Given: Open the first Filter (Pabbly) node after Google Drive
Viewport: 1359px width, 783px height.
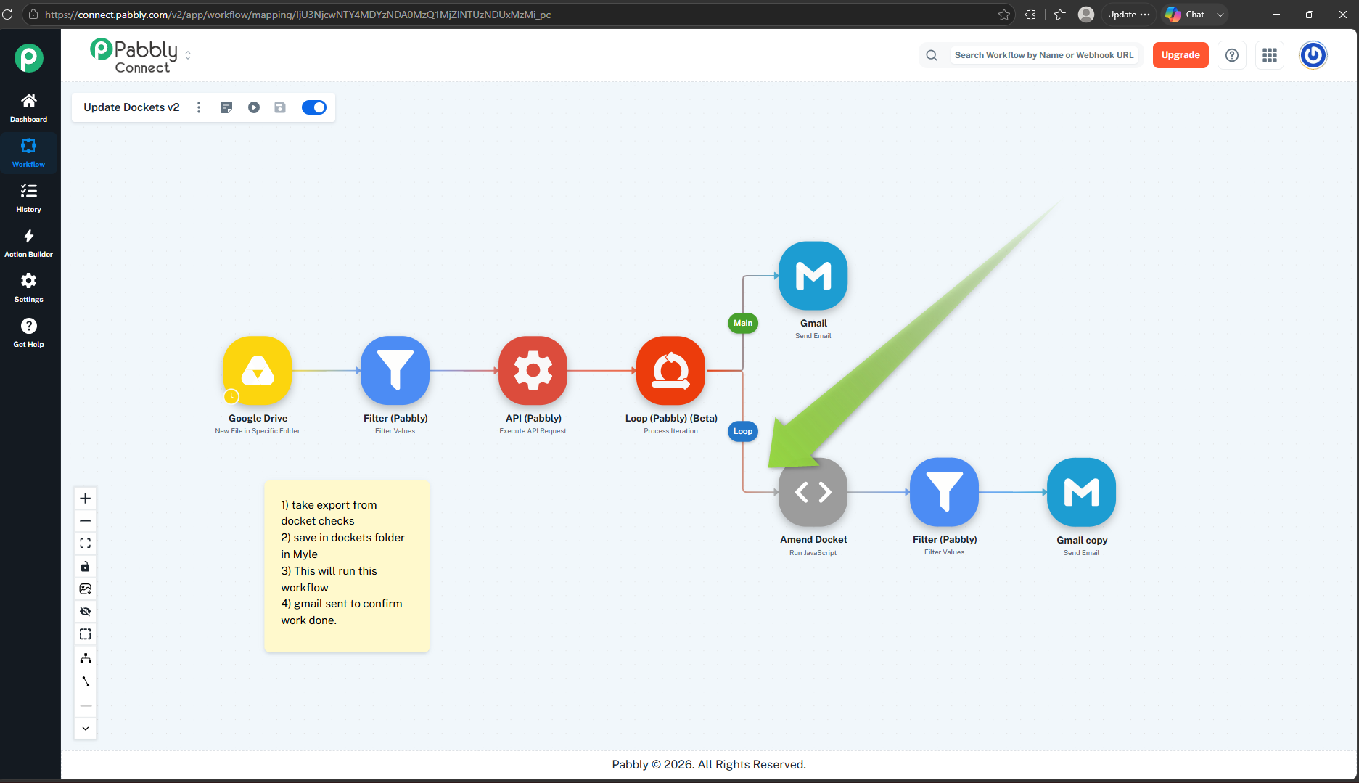Looking at the screenshot, I should (x=395, y=370).
